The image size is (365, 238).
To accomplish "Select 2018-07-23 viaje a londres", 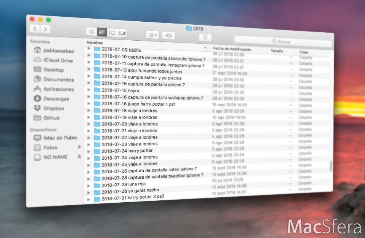I will click(x=129, y=144).
